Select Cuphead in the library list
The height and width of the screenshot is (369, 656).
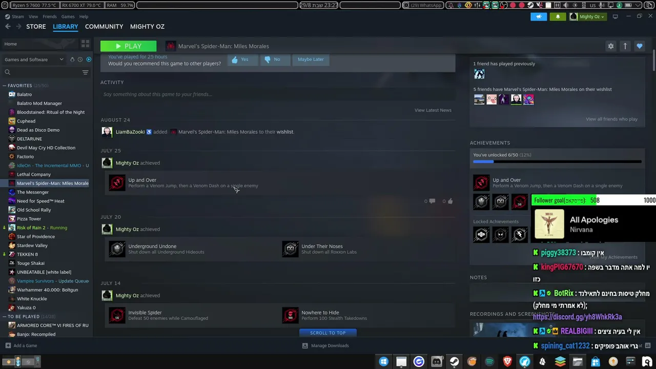(x=26, y=121)
